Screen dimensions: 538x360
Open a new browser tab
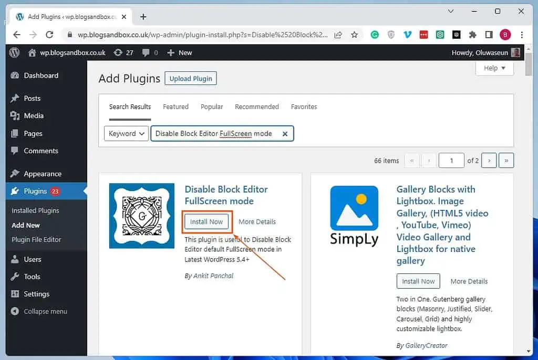pyautogui.click(x=143, y=16)
